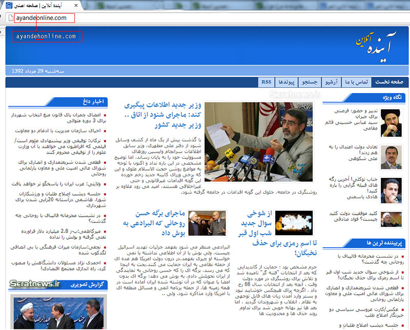This screenshot has height=330, width=410.
Task: Open headline ماجرای برگه حسن روحانی
Action: click(x=154, y=223)
